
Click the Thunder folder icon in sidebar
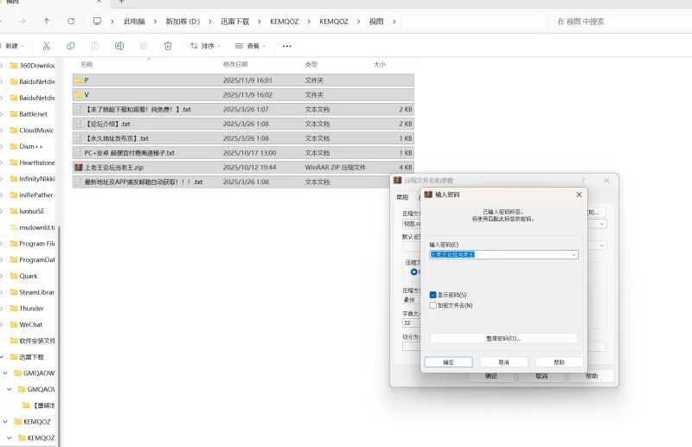coord(14,309)
